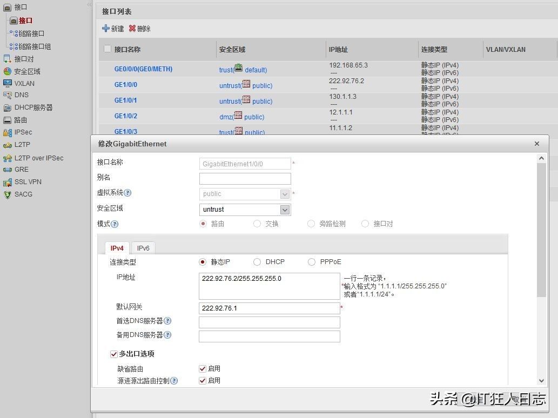Select PPPoE connection type
The height and width of the screenshot is (418, 558).
(x=311, y=262)
